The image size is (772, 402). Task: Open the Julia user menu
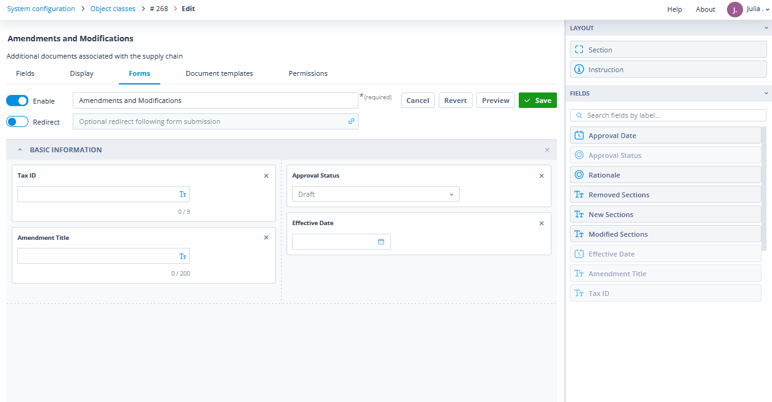point(758,9)
